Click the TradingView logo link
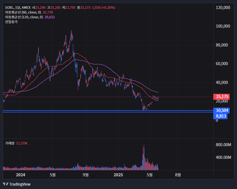Viewport: 237px width, 189px height. 17,184
